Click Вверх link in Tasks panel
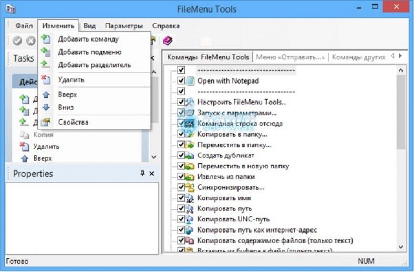Viewport: 414px width, 272px height. pyautogui.click(x=43, y=158)
